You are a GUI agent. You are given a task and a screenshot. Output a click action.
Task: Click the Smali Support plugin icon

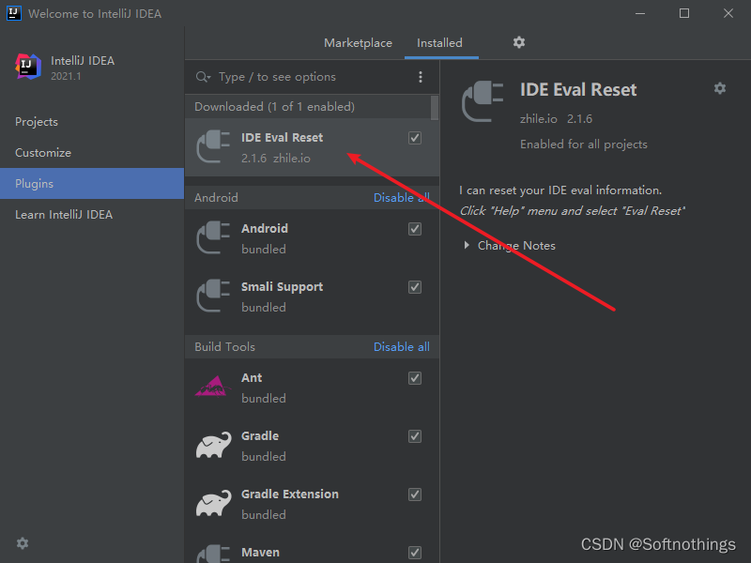point(214,296)
